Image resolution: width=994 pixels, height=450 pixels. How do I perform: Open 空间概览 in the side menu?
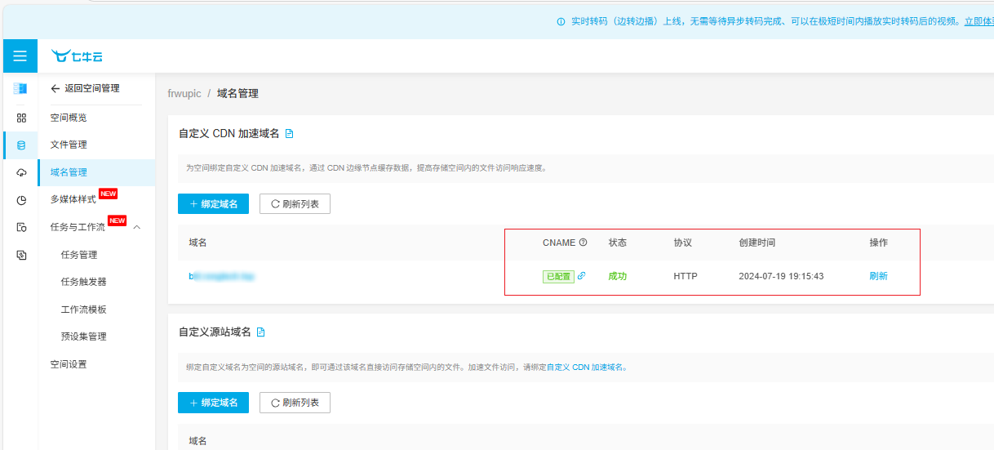pyautogui.click(x=69, y=118)
